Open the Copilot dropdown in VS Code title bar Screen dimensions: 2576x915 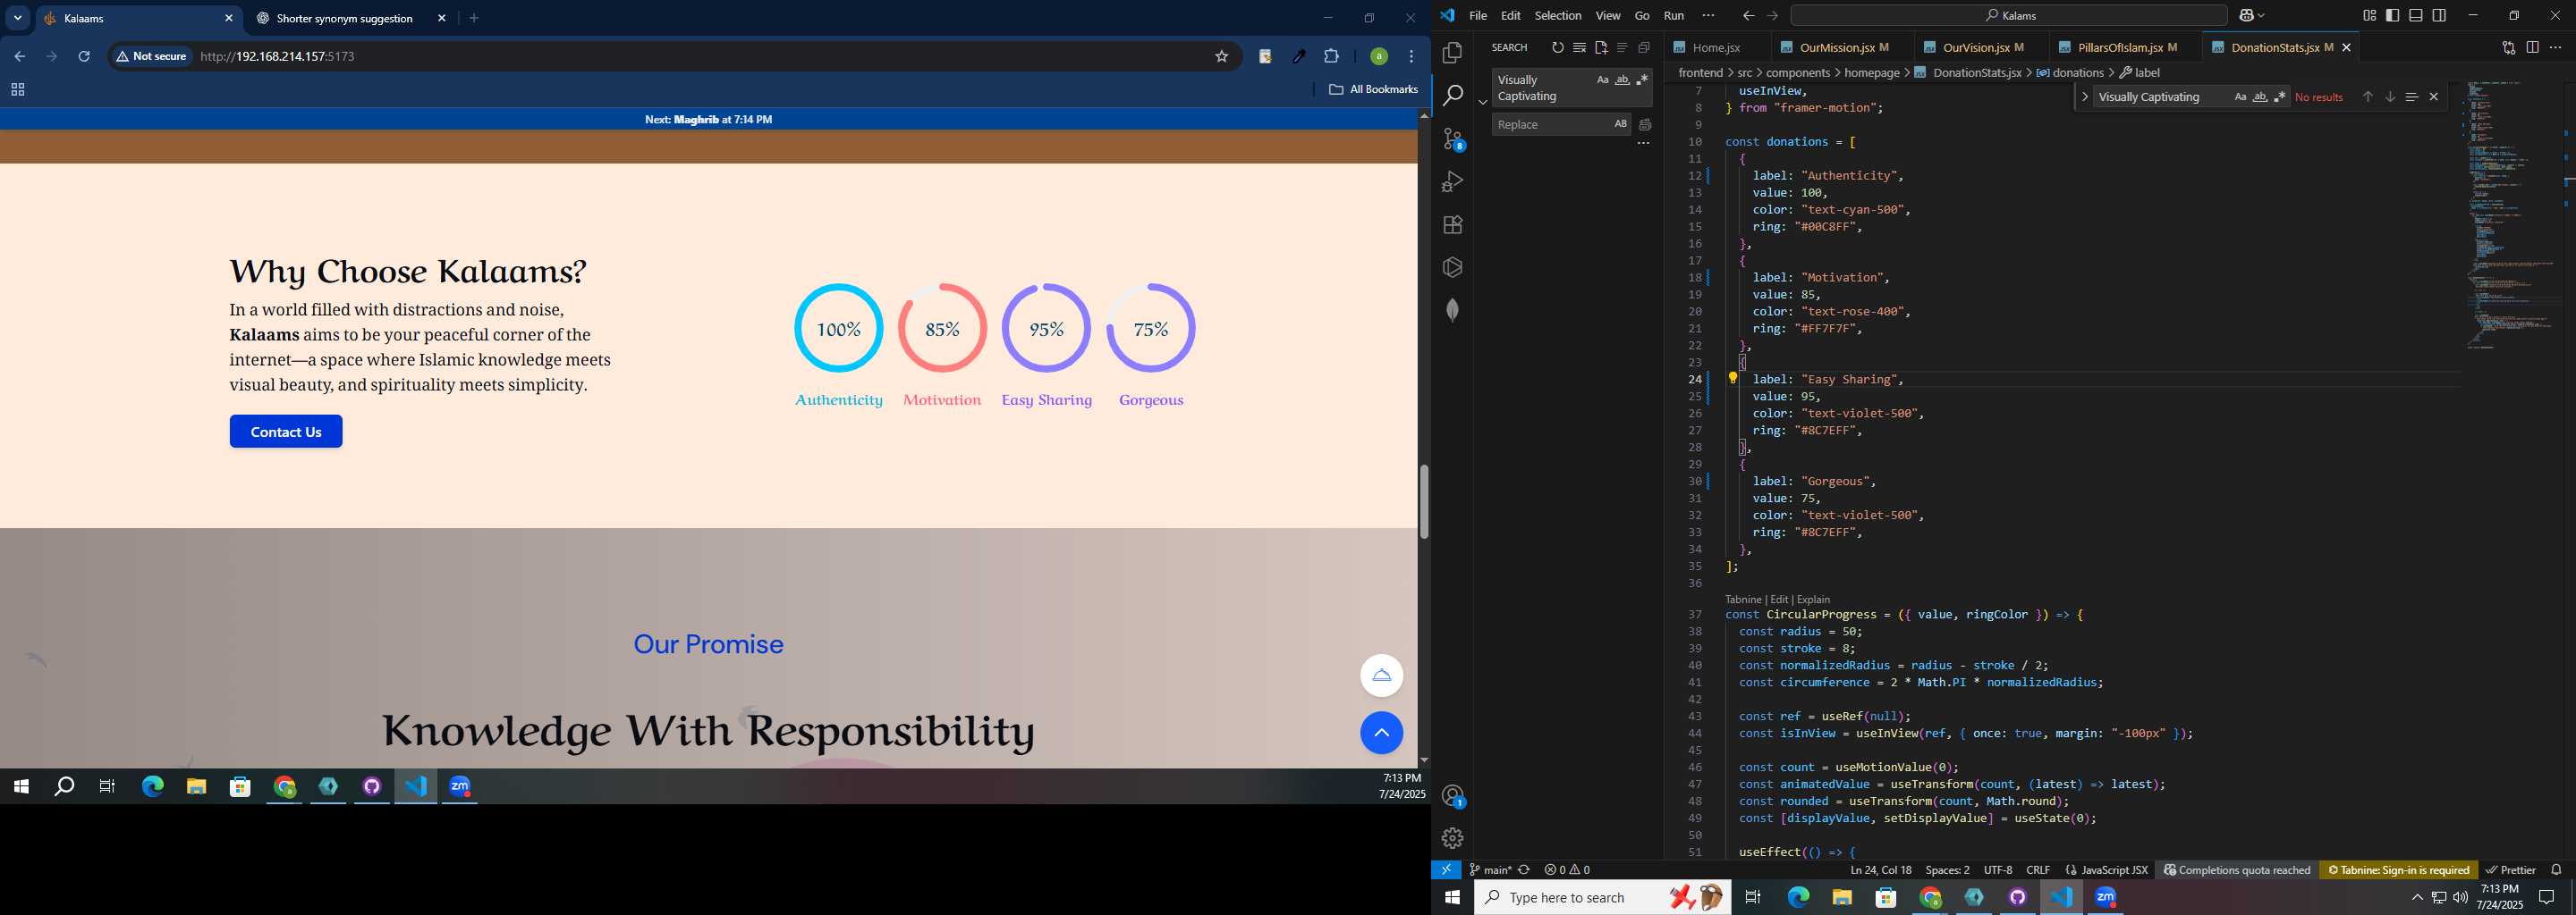pyautogui.click(x=2261, y=15)
